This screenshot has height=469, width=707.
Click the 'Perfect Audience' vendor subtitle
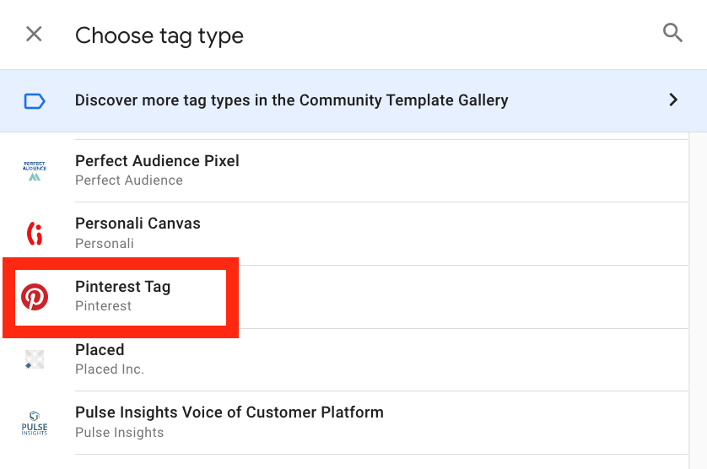(x=129, y=181)
